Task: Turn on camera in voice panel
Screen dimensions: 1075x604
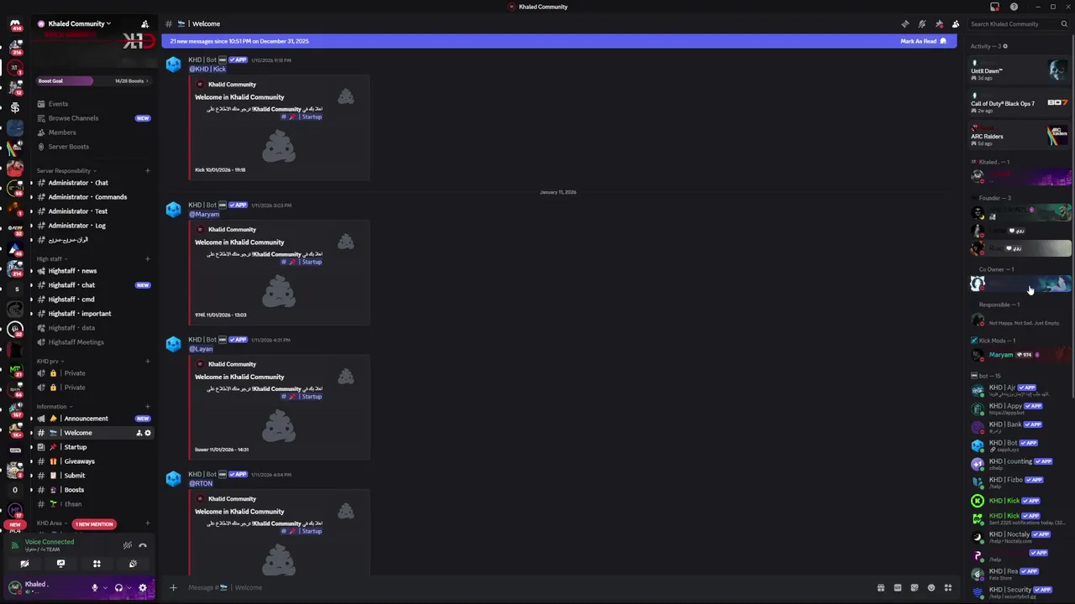Action: 24,564
